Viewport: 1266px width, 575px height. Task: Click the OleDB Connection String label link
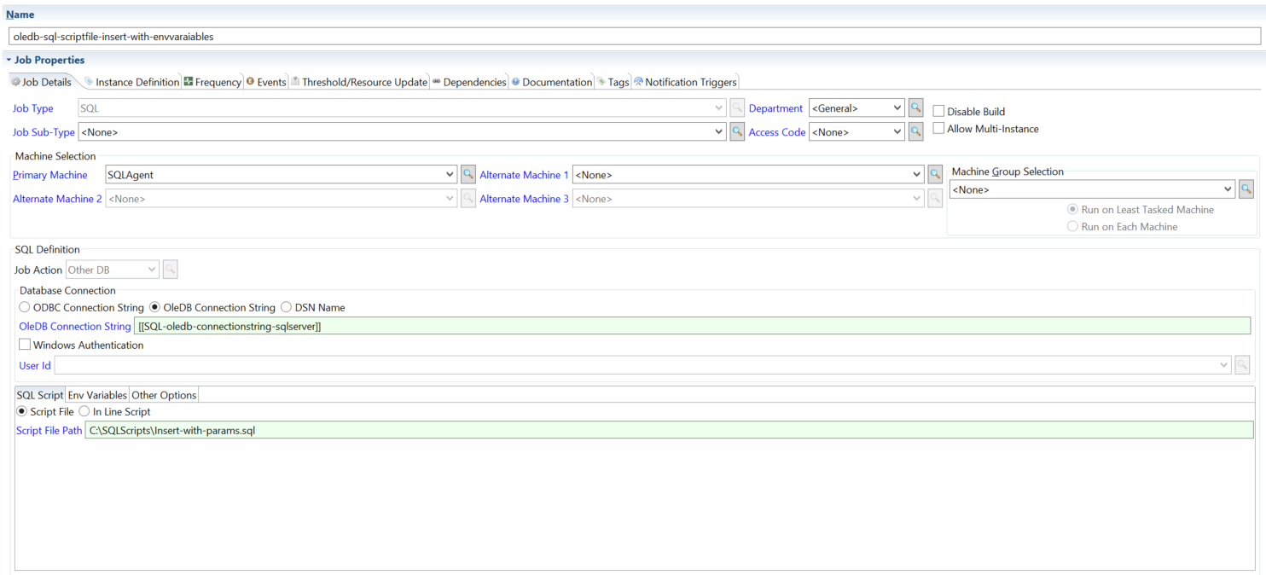75,327
